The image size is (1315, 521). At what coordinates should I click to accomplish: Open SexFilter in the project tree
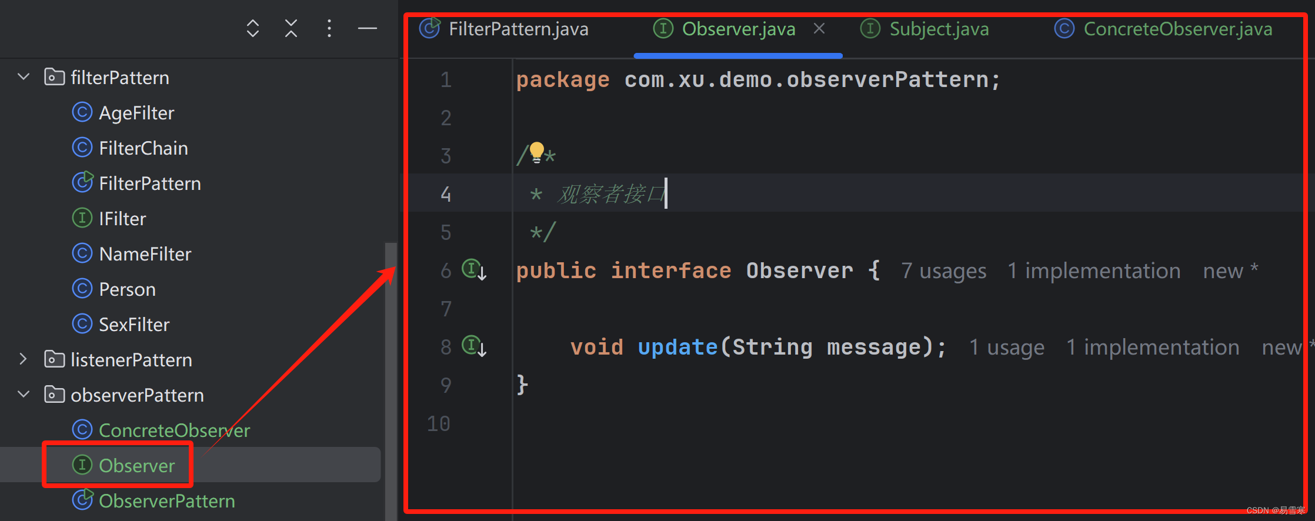(x=134, y=325)
